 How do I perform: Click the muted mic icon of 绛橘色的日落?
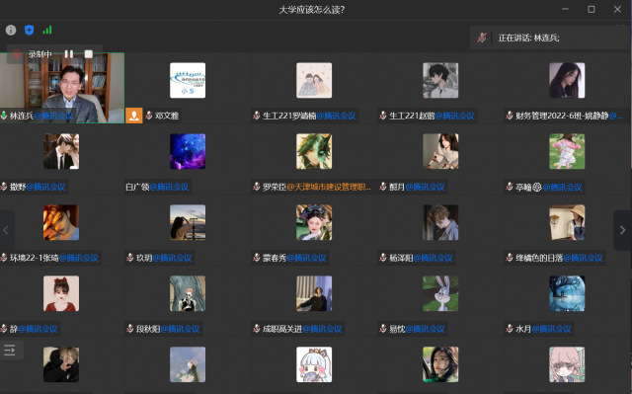tap(510, 258)
